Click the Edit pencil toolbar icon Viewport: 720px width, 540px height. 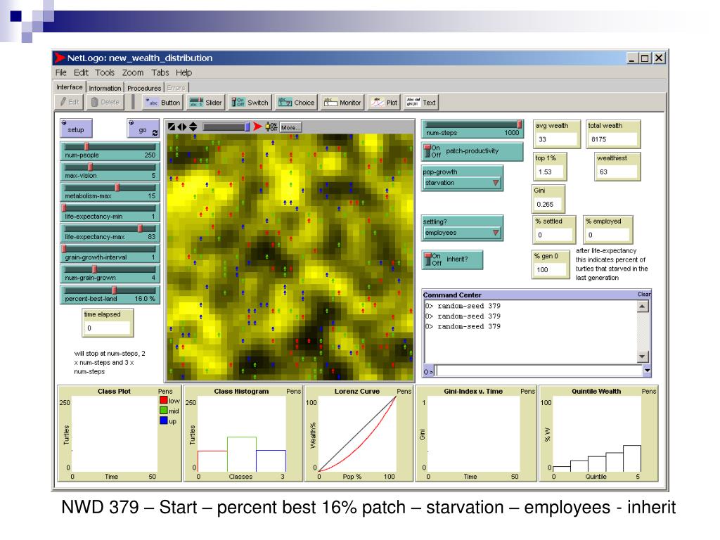point(69,102)
